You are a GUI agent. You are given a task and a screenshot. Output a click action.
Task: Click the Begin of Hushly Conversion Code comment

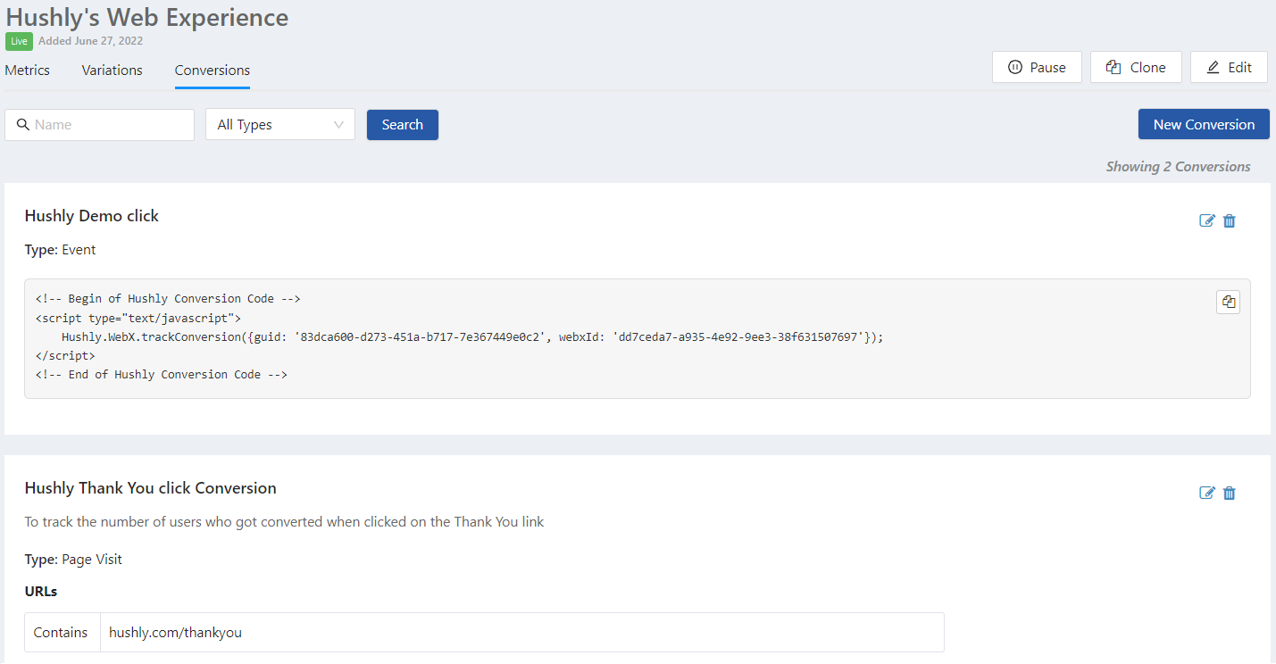tap(168, 299)
